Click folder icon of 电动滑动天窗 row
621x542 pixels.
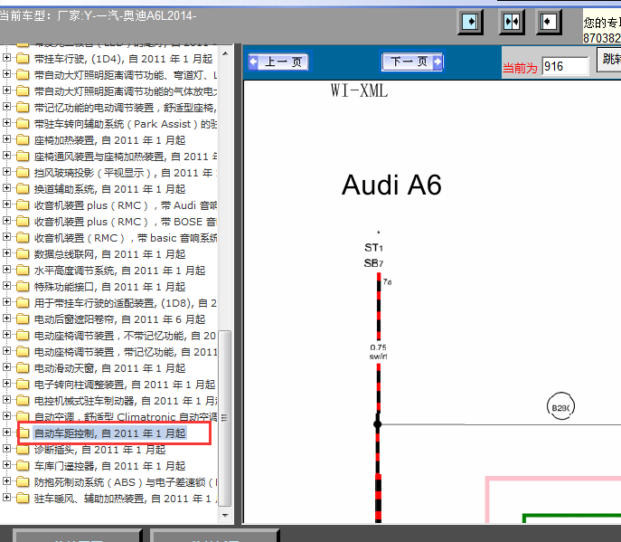click(x=23, y=368)
